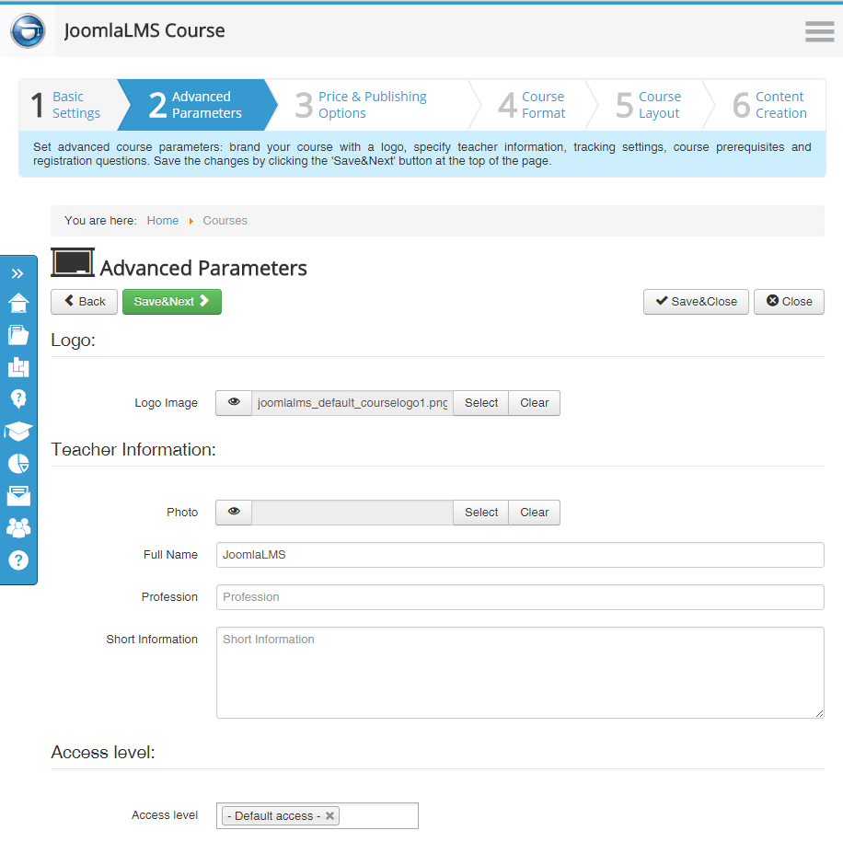Click the Courses breadcrumb item
This screenshot has height=842, width=843.
[x=225, y=221]
